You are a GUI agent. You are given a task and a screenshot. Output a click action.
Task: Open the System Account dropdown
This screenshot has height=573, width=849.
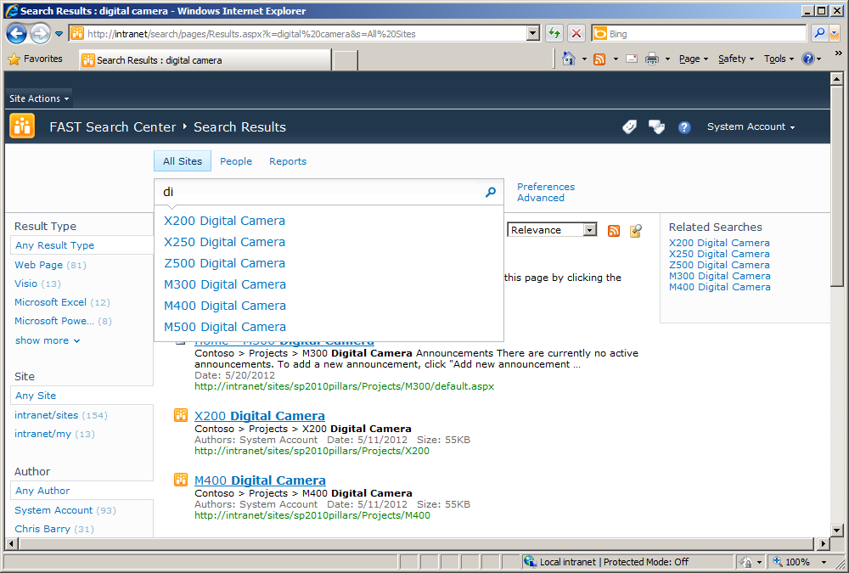coord(751,126)
